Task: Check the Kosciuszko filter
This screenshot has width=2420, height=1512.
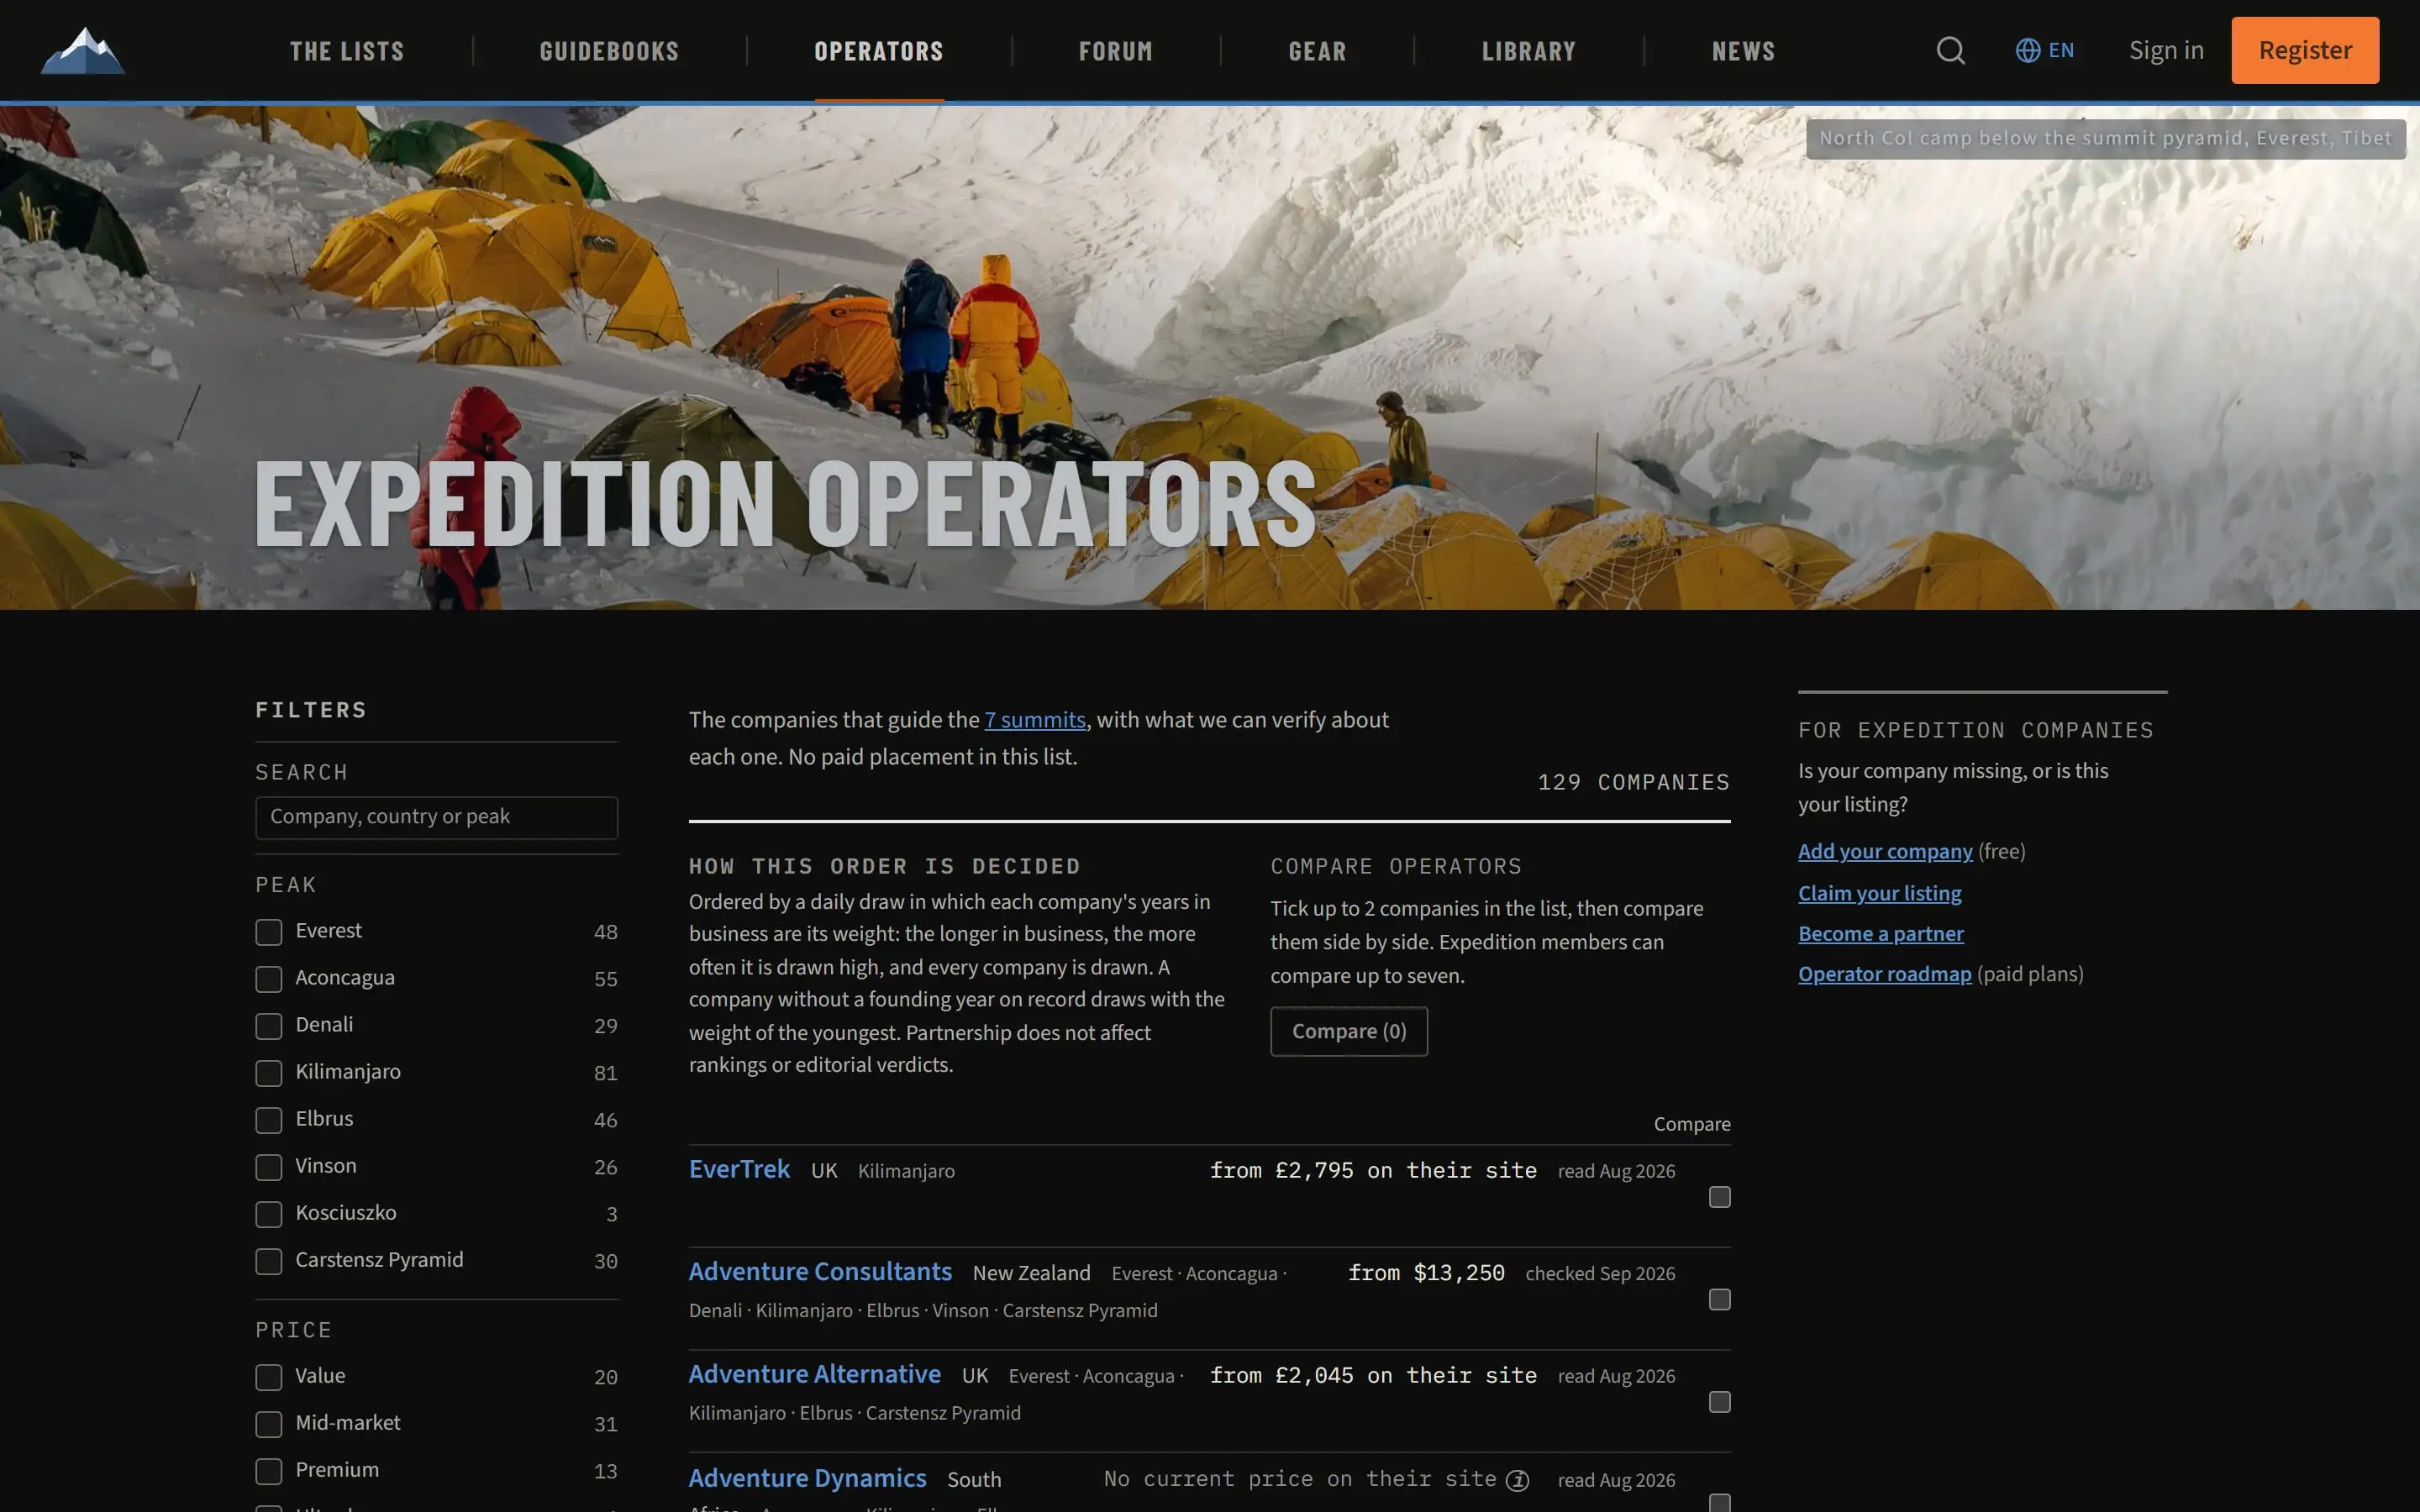Action: pos(268,1214)
